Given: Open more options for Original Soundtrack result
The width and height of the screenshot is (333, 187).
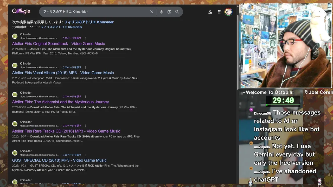Looking at the screenshot, I should (86, 38).
